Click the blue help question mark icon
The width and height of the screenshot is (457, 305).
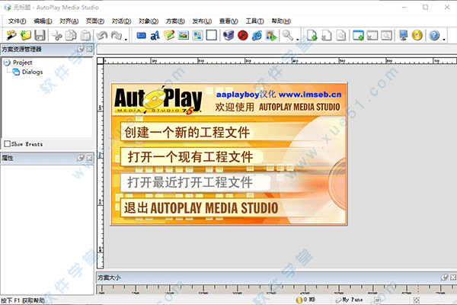(434, 35)
